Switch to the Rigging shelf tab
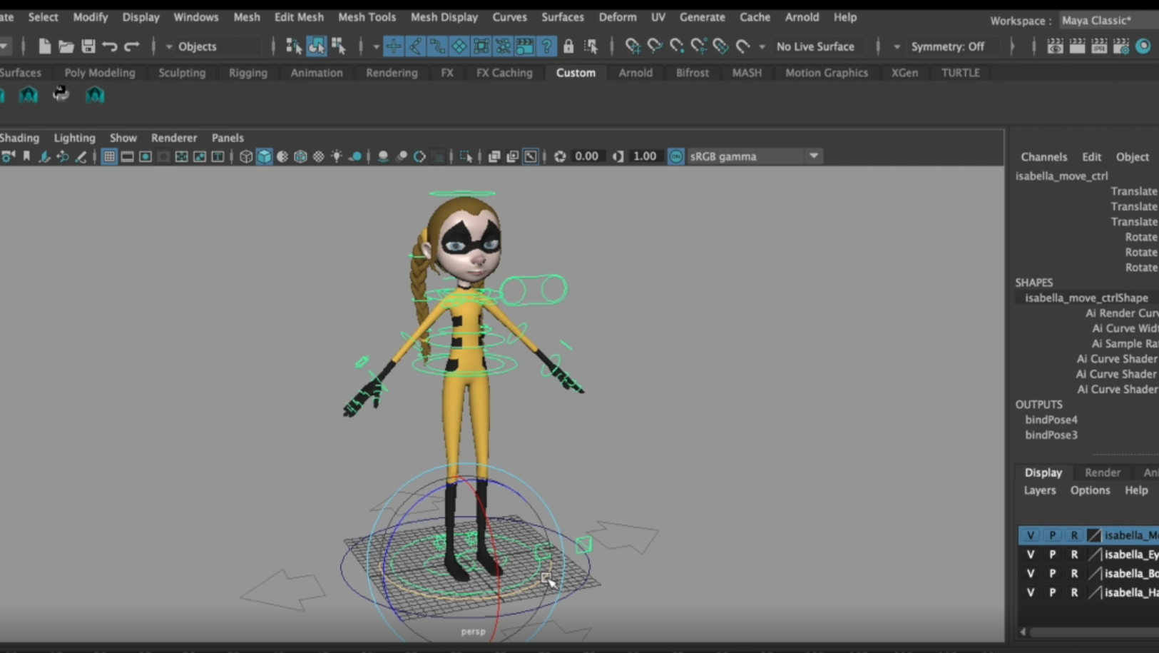 248,73
